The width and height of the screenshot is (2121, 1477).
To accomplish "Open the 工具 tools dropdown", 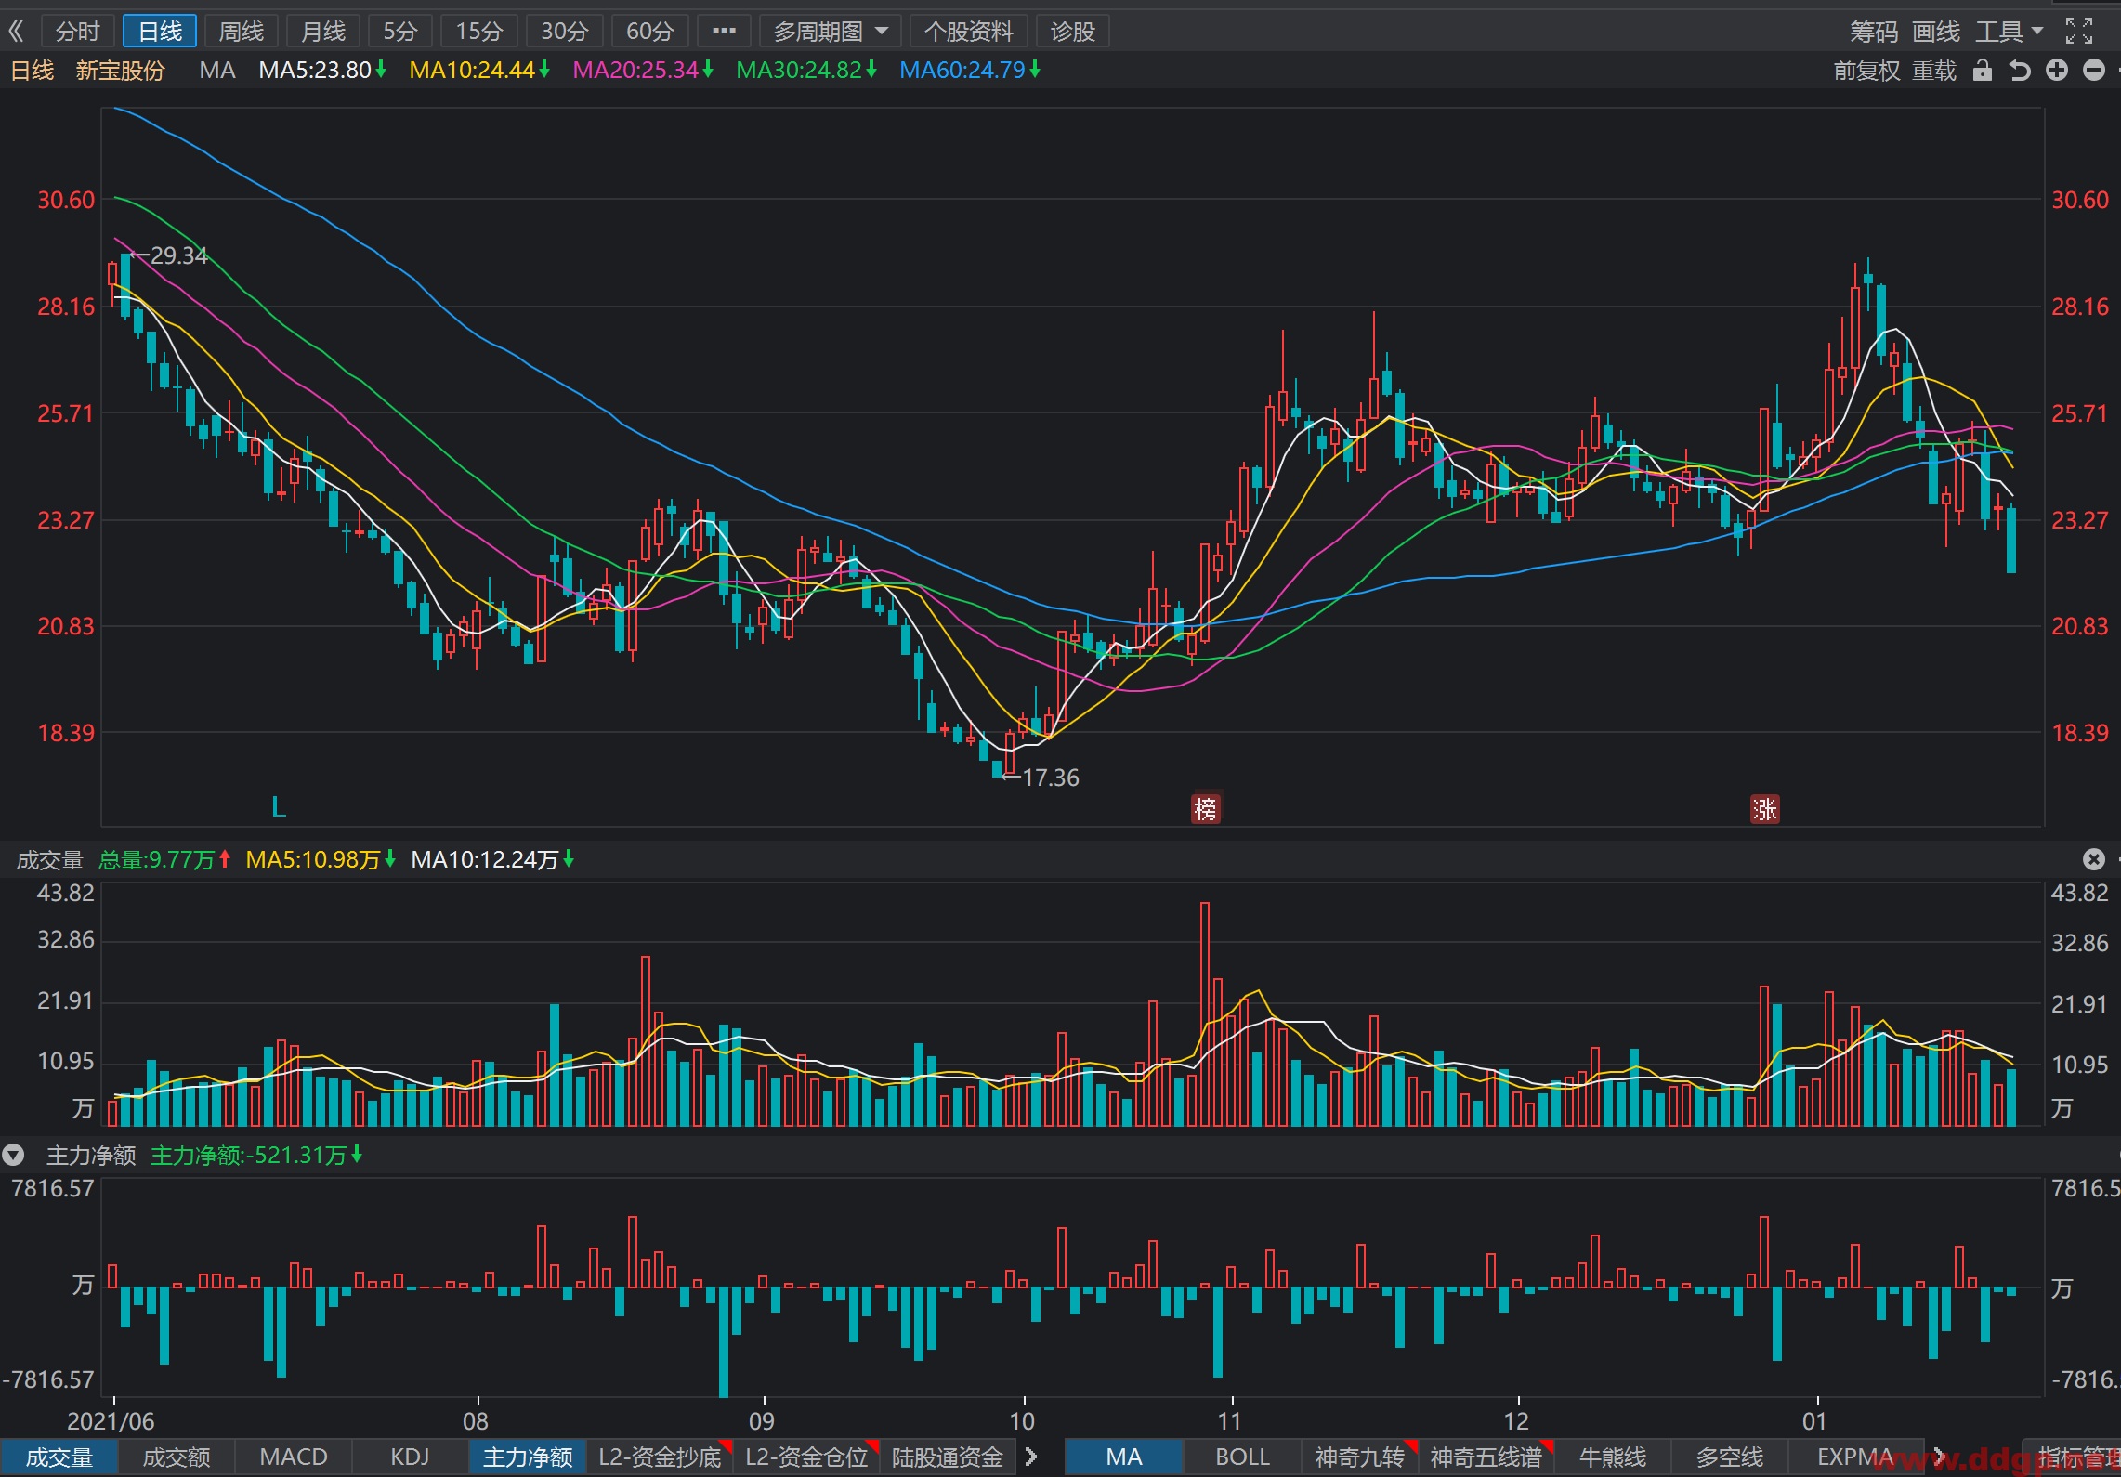I will pos(2009,32).
